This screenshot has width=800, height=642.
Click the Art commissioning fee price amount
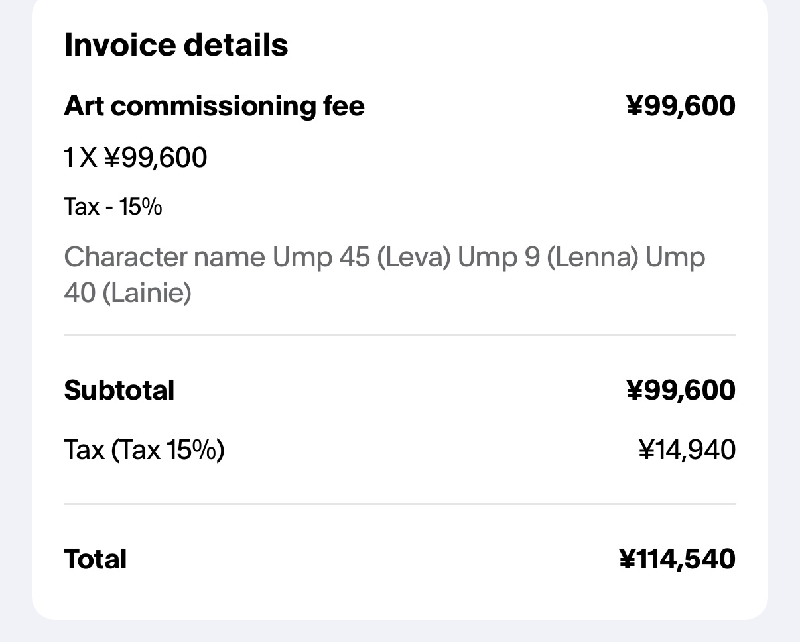pos(681,106)
